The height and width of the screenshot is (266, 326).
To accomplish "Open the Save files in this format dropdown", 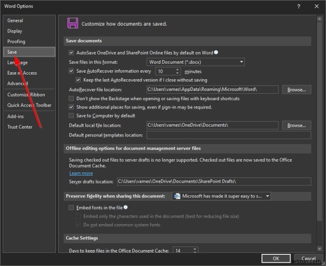I will click(x=196, y=62).
